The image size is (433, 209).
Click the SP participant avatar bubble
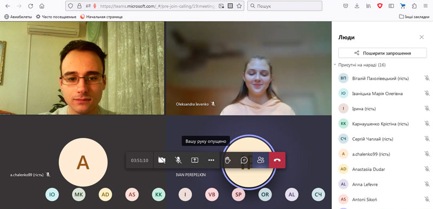[x=238, y=194]
